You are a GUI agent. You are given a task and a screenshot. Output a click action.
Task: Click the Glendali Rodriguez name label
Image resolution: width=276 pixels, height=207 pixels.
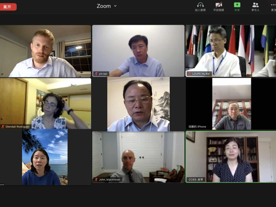click(18, 127)
